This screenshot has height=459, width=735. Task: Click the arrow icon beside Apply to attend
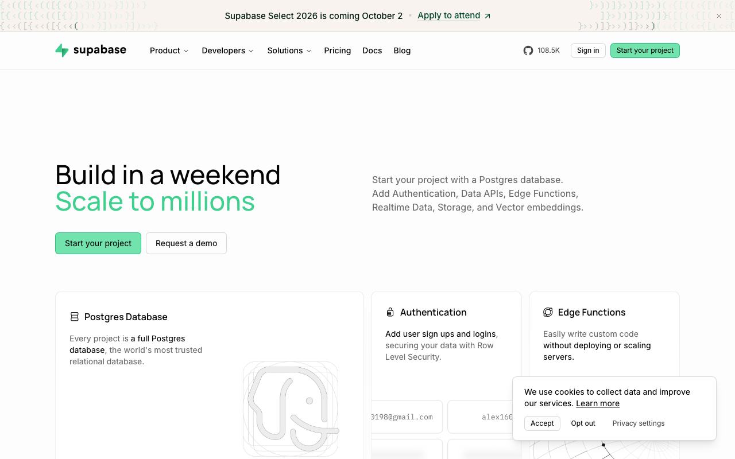click(x=488, y=16)
